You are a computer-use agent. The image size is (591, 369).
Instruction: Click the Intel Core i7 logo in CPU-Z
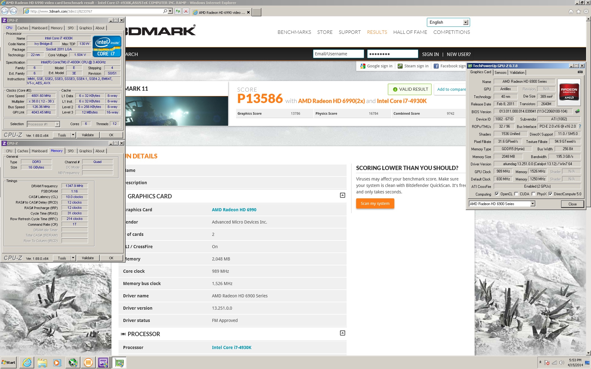point(107,46)
